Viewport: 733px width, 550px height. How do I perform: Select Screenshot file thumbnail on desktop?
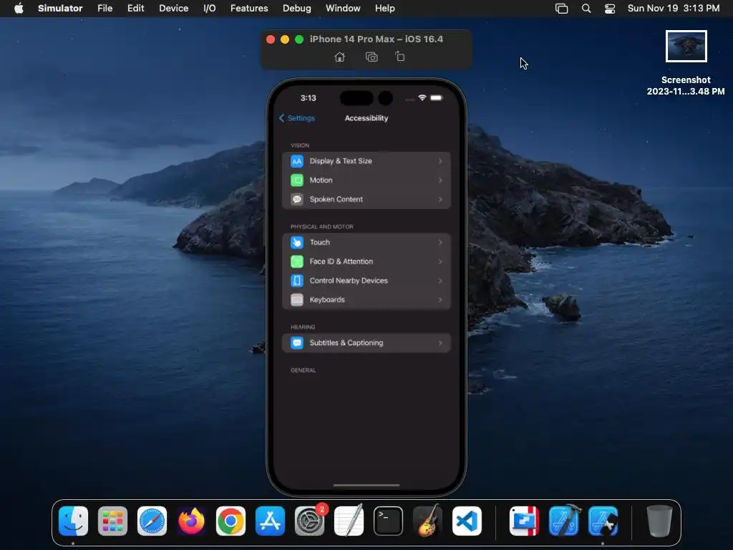click(x=686, y=47)
